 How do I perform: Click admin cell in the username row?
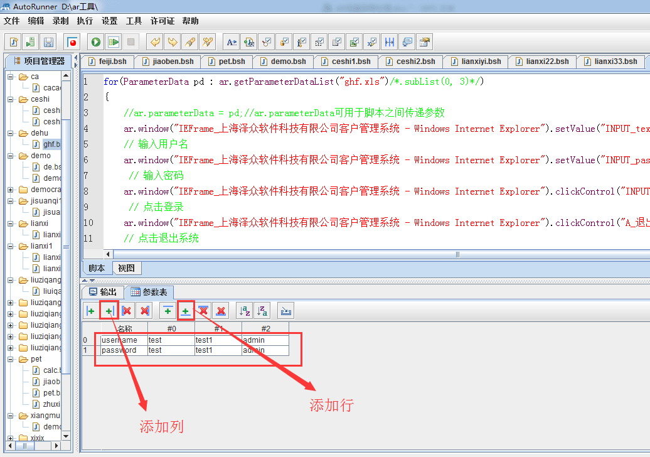pos(266,340)
